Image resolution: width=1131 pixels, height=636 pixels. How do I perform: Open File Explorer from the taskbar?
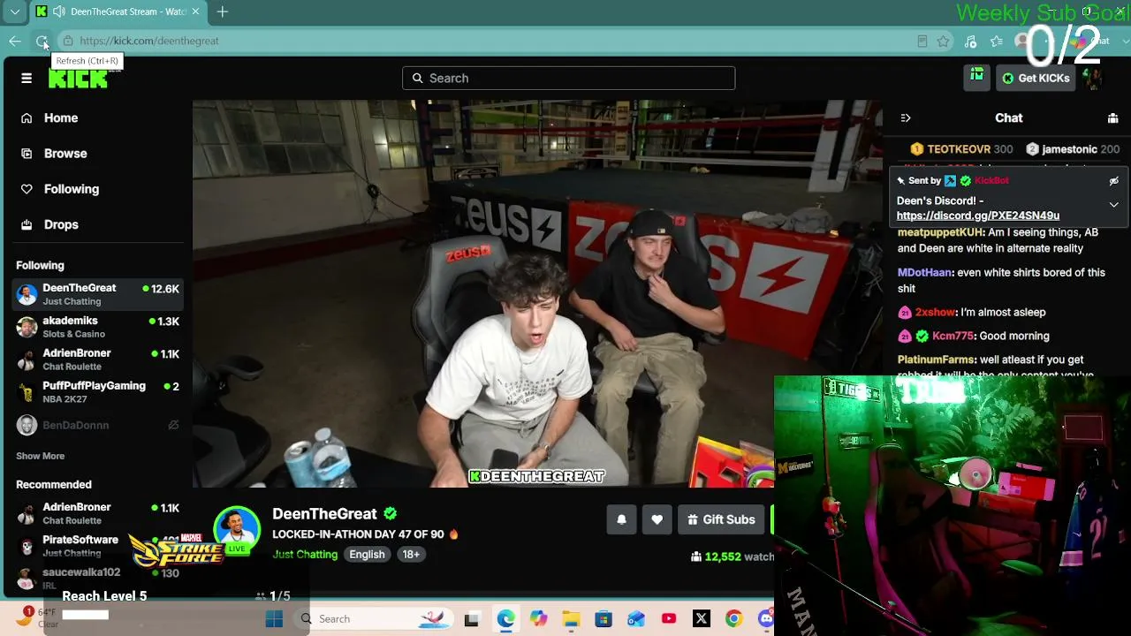coord(571,619)
